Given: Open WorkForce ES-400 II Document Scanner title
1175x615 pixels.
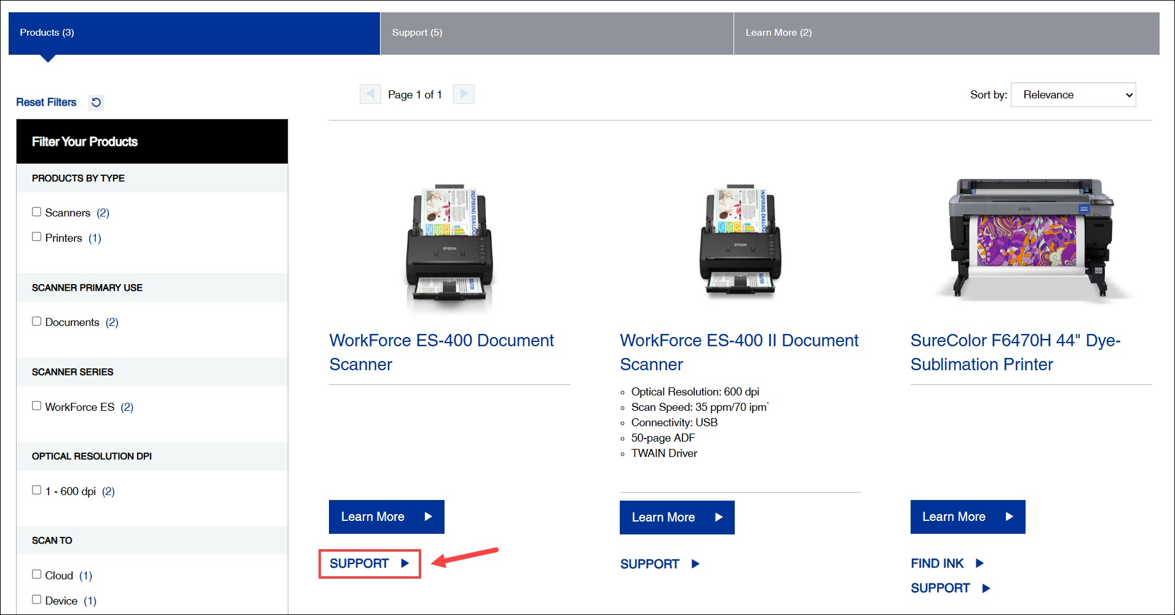Looking at the screenshot, I should click(x=739, y=352).
